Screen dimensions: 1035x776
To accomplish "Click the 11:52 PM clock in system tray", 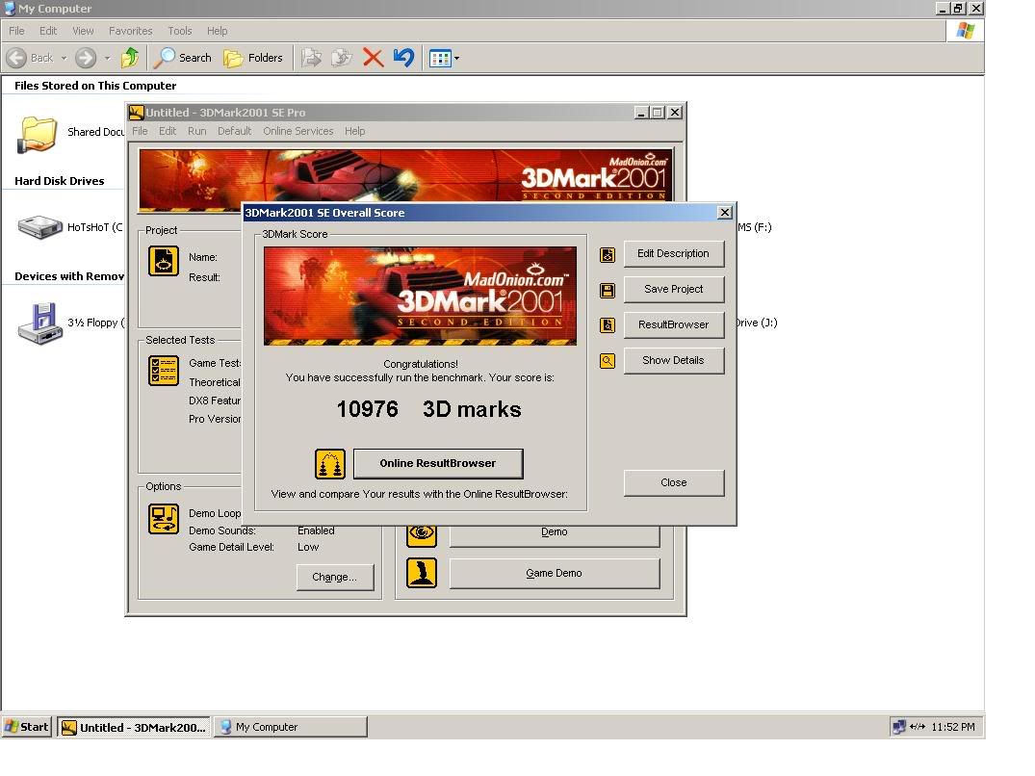I will coord(952,727).
